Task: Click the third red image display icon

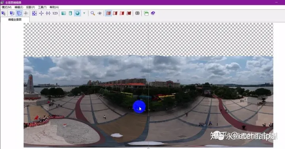Action: (122, 13)
